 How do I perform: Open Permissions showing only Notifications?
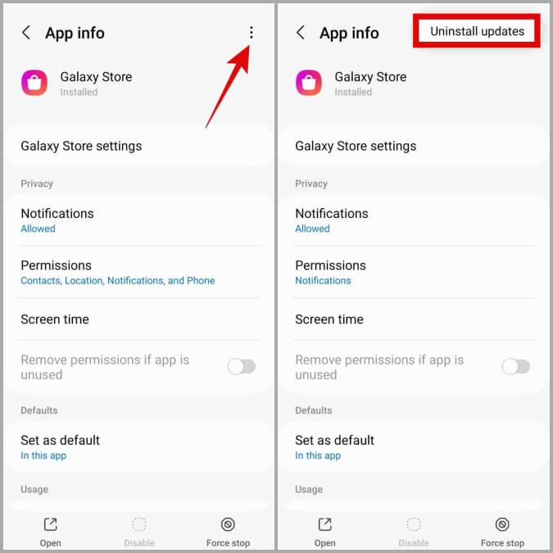coord(414,272)
